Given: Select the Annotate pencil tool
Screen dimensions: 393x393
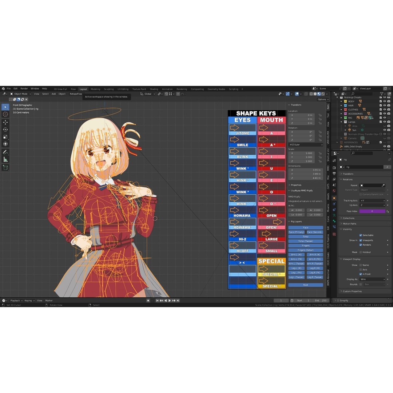Looking at the screenshot, I should (x=5, y=152).
